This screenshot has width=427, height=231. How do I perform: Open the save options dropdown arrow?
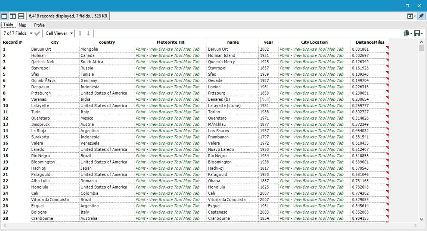tap(422, 34)
